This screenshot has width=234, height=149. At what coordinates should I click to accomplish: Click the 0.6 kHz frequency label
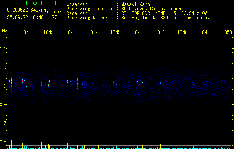tap(3, 142)
